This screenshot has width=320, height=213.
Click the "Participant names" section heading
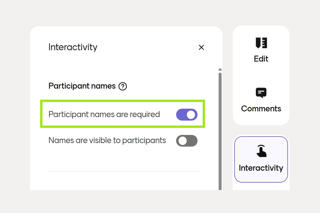pyautogui.click(x=82, y=86)
